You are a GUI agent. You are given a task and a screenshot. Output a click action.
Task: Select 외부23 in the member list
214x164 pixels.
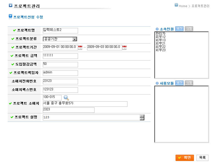click(160, 50)
